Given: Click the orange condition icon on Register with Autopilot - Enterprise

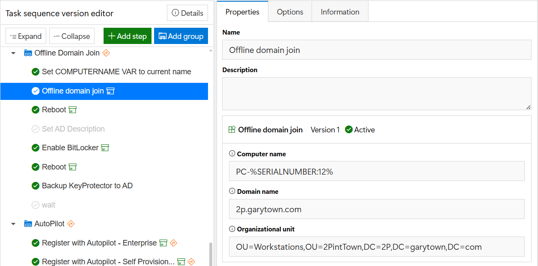Looking at the screenshot, I should tap(173, 243).
